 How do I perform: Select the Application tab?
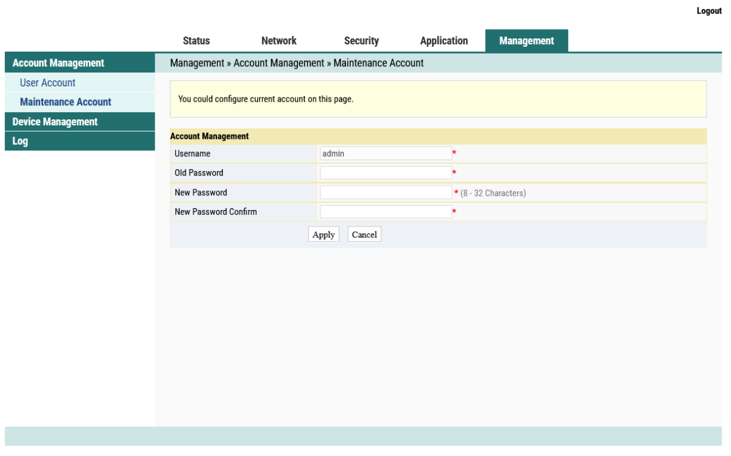[443, 41]
